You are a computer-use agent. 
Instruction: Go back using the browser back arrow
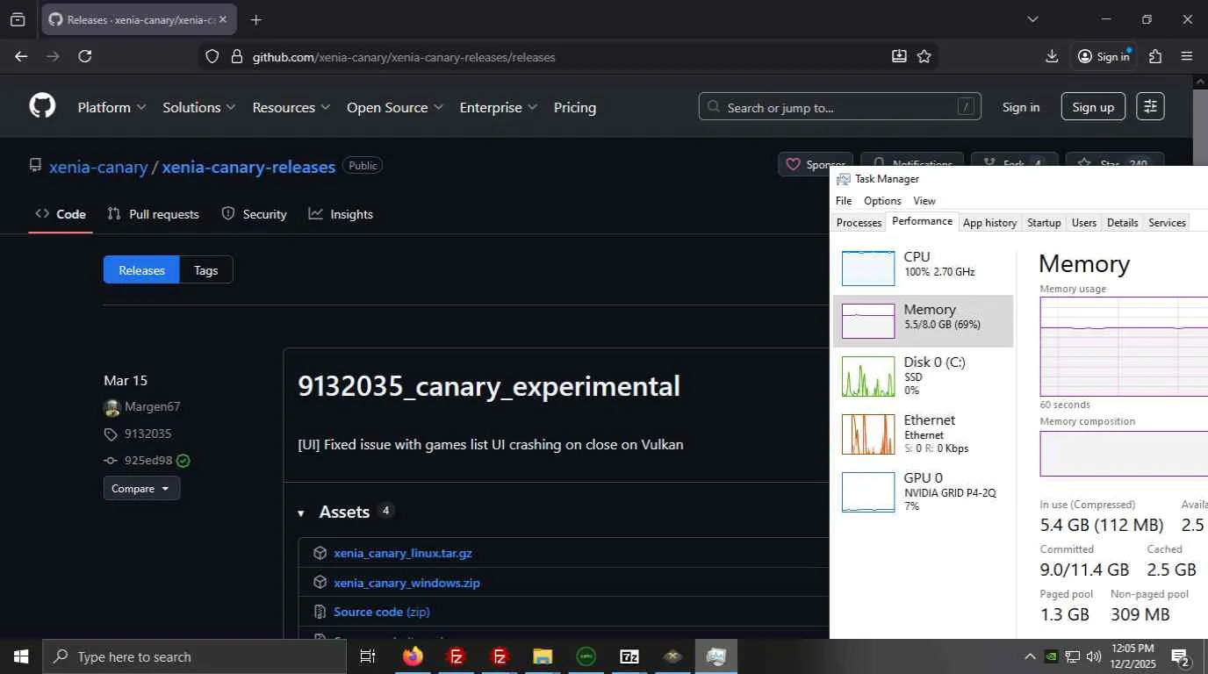(21, 56)
